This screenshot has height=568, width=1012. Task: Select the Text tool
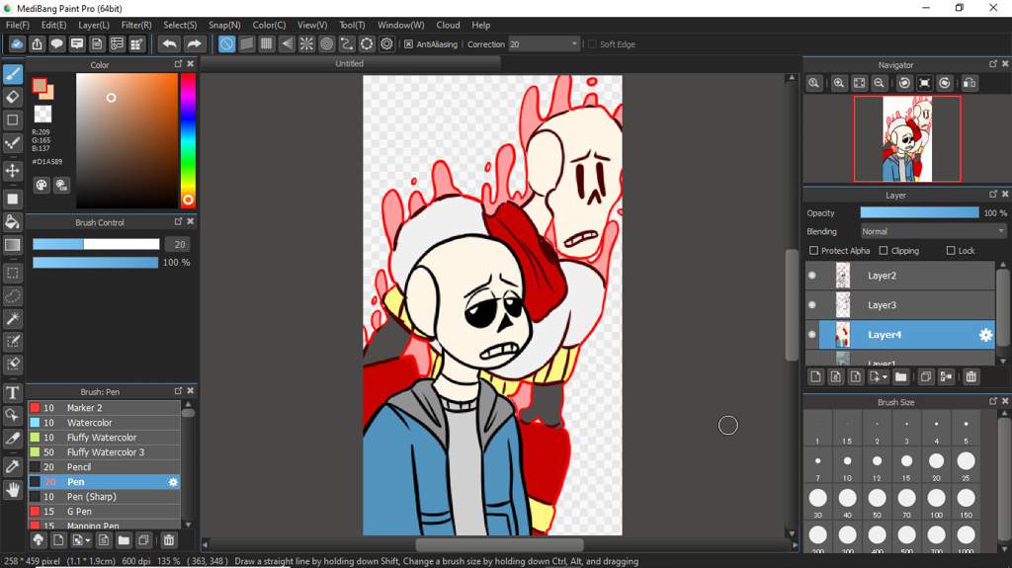pyautogui.click(x=13, y=392)
